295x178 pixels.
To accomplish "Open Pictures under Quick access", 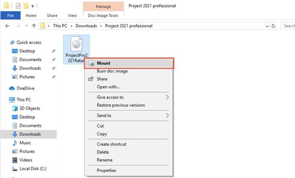I will point(27,77).
